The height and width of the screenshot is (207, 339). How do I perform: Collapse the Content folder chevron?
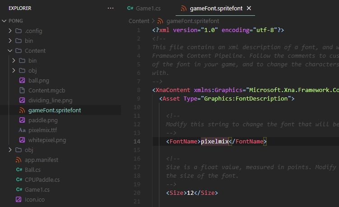[x=10, y=51]
